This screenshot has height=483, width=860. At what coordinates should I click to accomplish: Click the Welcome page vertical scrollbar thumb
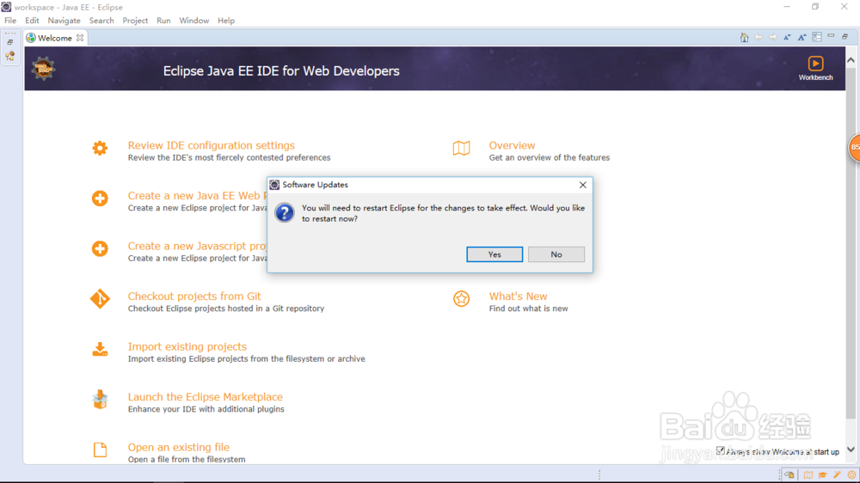click(851, 241)
